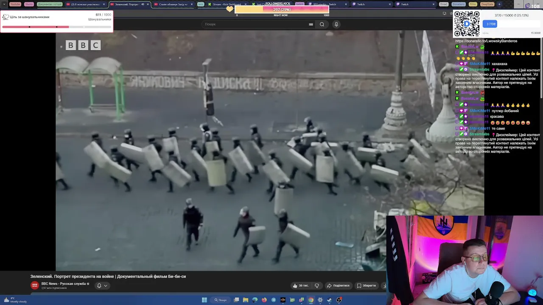The image size is (543, 305).
Task: Switch to the Stream - Kick Dashboard tab
Action: coord(227,4)
